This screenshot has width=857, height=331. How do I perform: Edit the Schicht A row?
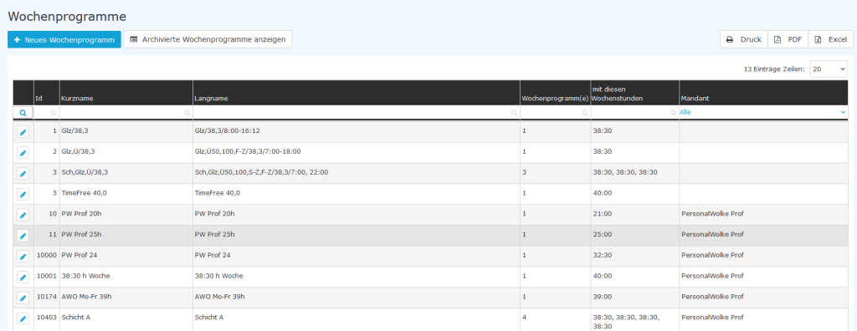pyautogui.click(x=23, y=318)
